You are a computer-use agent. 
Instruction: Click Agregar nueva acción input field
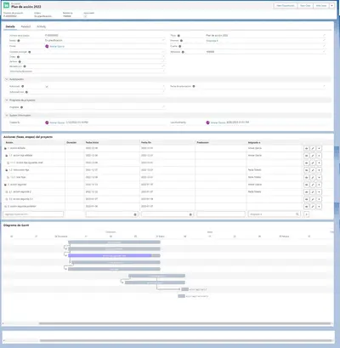click(x=33, y=214)
